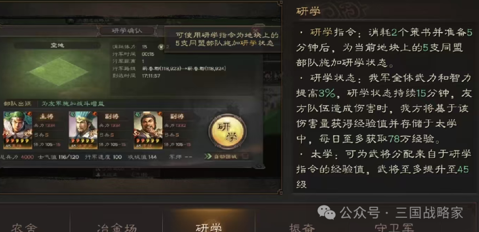Open the 研学 tab in the bottom bar
The image size is (479, 232).
click(209, 228)
